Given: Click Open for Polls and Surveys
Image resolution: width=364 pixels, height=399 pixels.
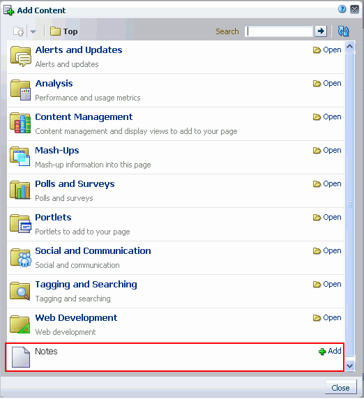Looking at the screenshot, I should 327,183.
